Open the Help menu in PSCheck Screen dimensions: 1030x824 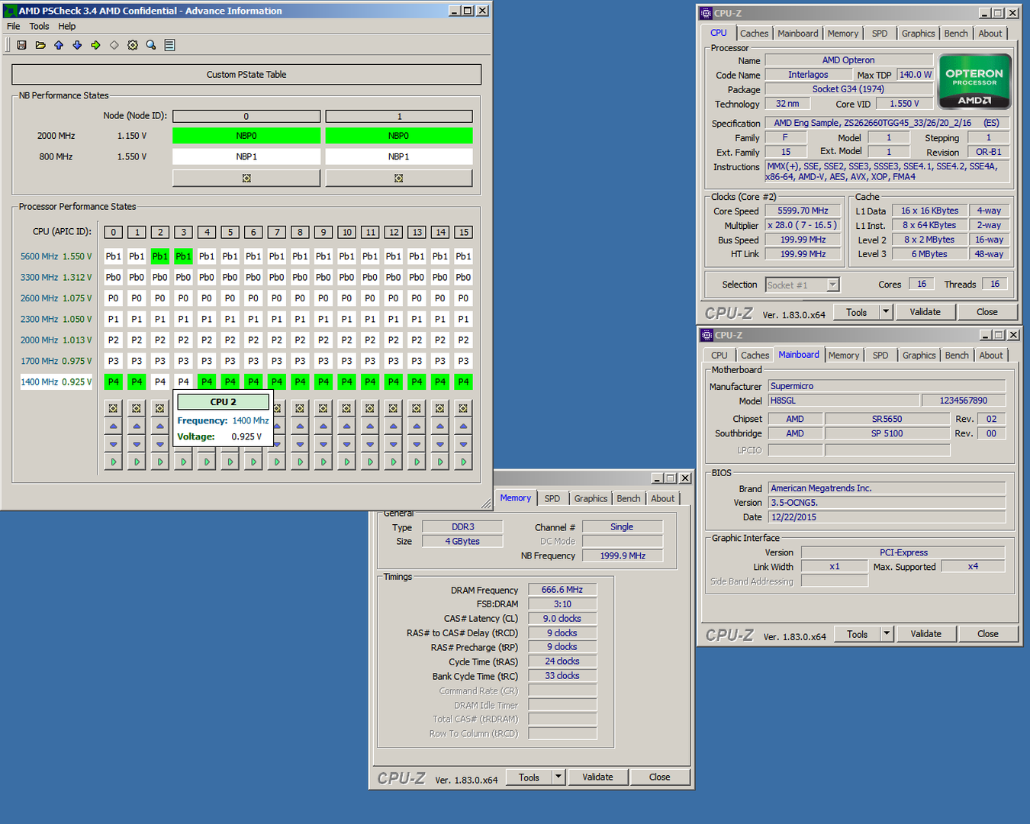point(67,26)
